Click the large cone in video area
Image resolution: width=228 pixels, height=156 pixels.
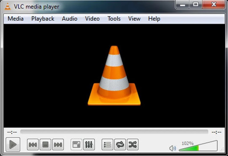(114, 75)
